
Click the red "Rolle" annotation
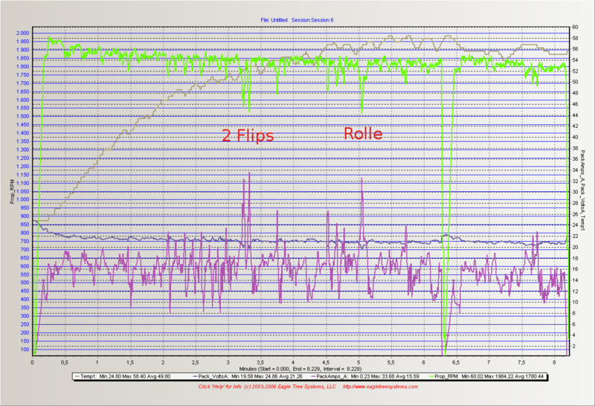(x=363, y=134)
